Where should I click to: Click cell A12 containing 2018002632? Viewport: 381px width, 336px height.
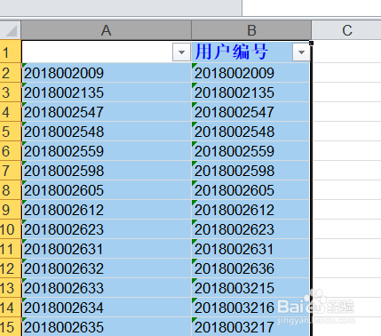107,268
